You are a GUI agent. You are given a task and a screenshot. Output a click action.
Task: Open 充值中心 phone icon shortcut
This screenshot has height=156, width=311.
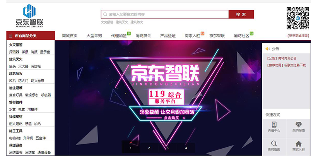pyautogui.click(x=274, y=125)
